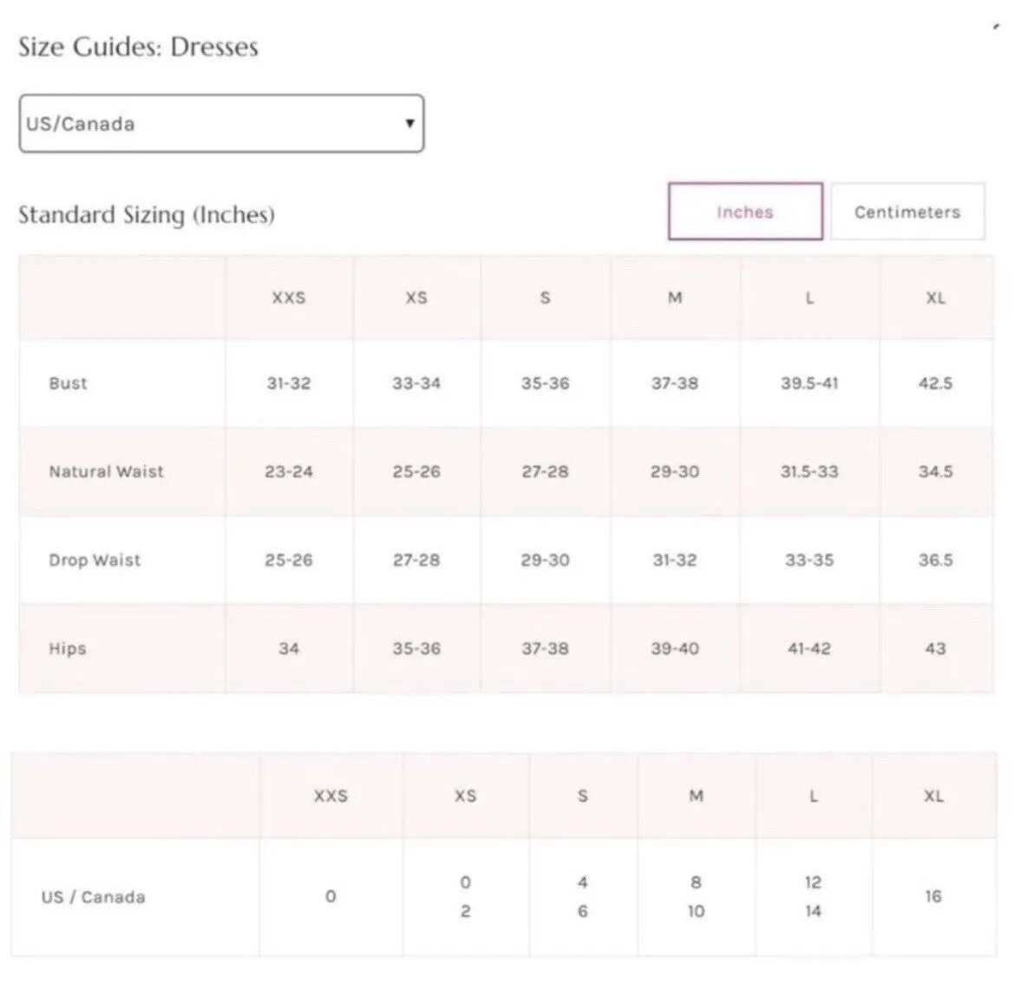Select the Hips row label
This screenshot has width=1015, height=983.
tap(68, 649)
